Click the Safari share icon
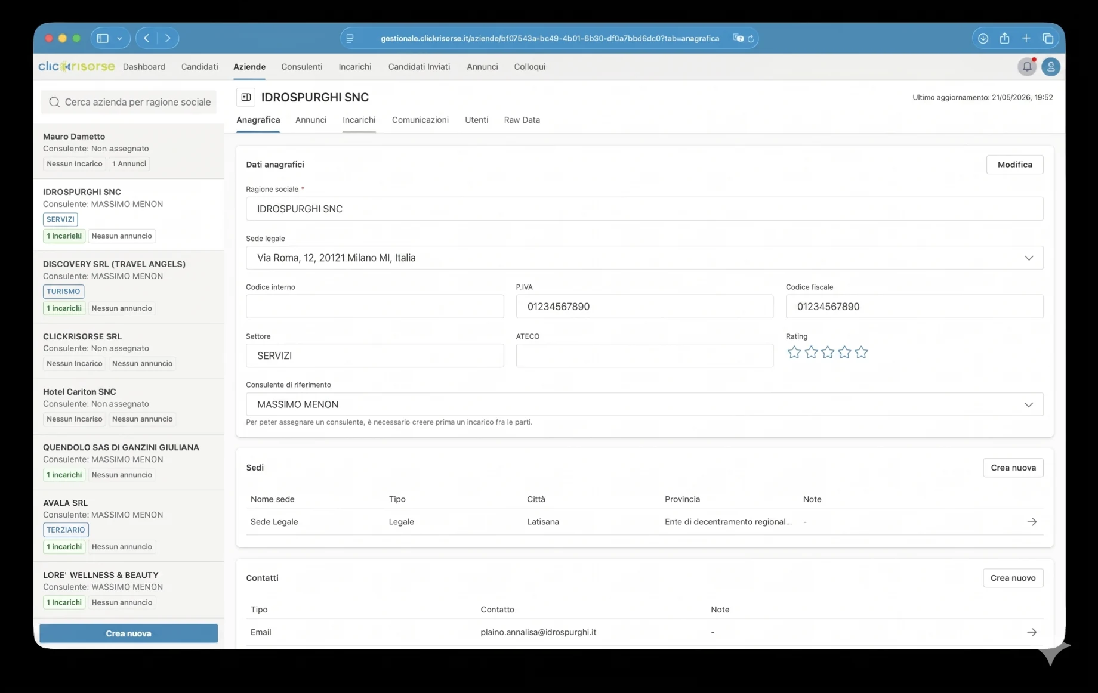The image size is (1098, 693). coord(1004,38)
